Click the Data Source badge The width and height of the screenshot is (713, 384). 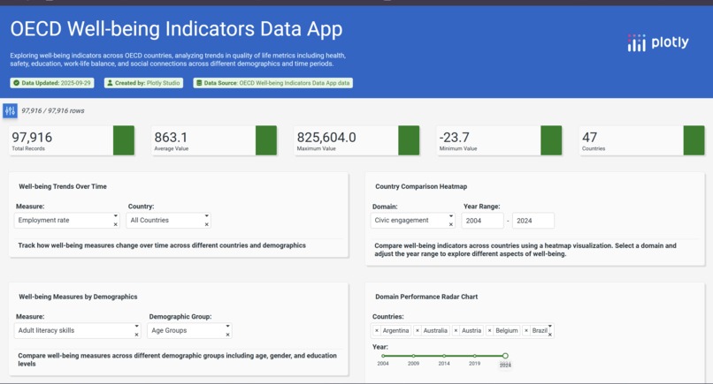click(272, 83)
